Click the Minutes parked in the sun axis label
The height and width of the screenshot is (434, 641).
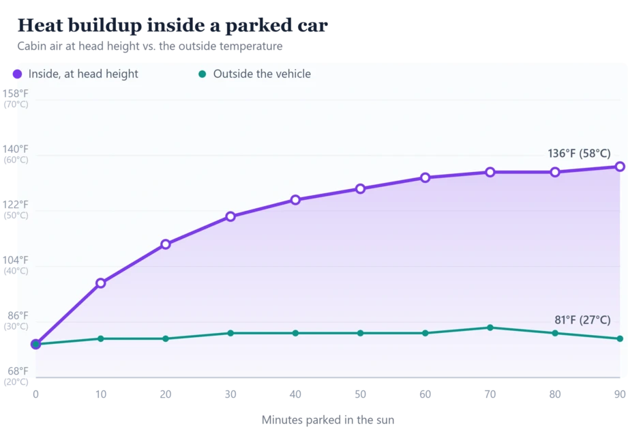(328, 420)
